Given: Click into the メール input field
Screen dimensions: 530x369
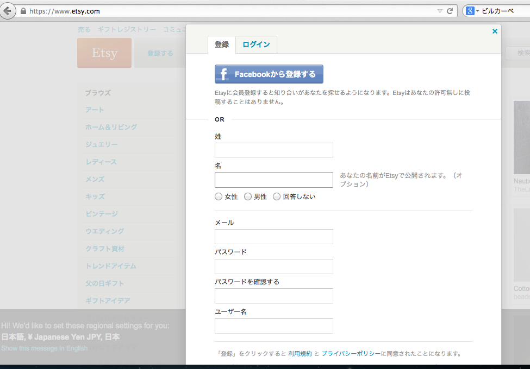Looking at the screenshot, I should [x=274, y=237].
